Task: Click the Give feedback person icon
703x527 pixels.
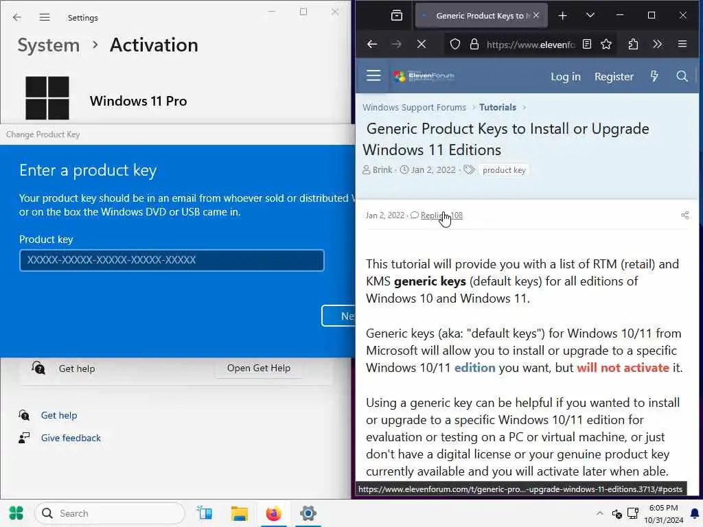Action: coord(24,438)
